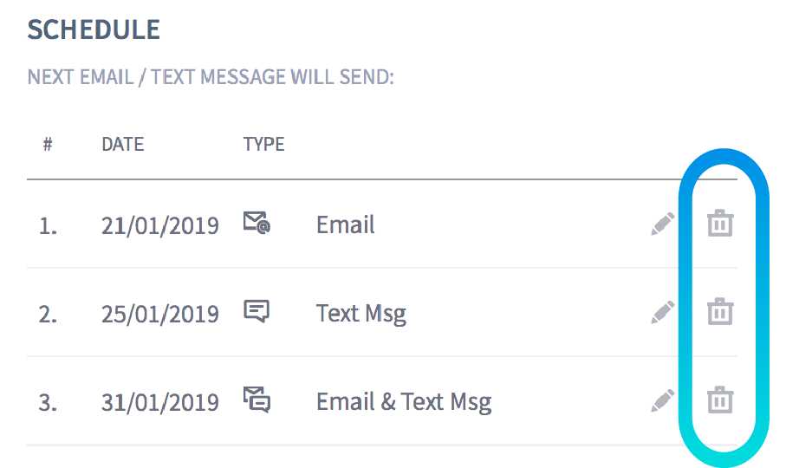Delete the 31/01/2019 schedule entry

click(720, 400)
